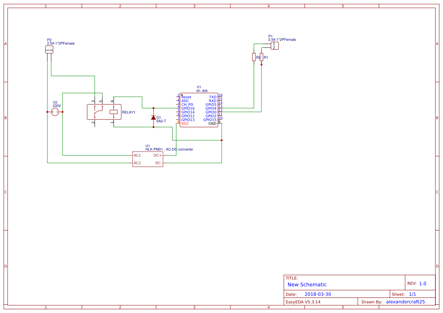Select the RELAY1 relay symbol
The width and height of the screenshot is (443, 313).
pyautogui.click(x=105, y=112)
